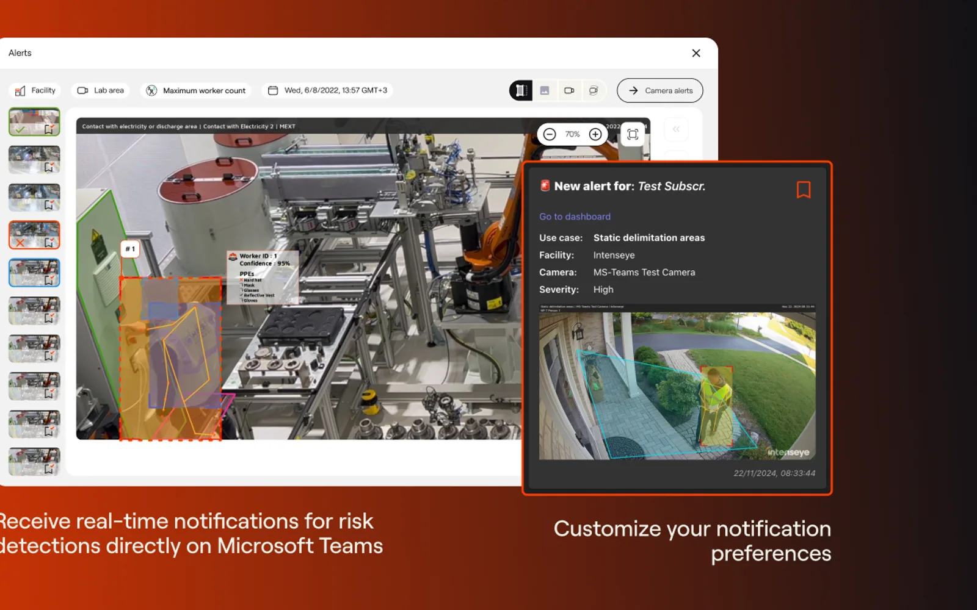Click the Intenseye facility value
Image resolution: width=977 pixels, height=610 pixels.
point(614,256)
